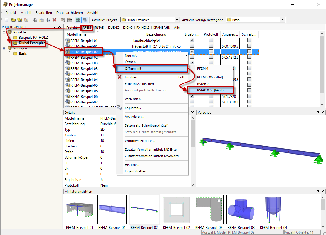Sort by the Bezeichnung column header
The height and width of the screenshot is (235, 326).
click(x=156, y=34)
